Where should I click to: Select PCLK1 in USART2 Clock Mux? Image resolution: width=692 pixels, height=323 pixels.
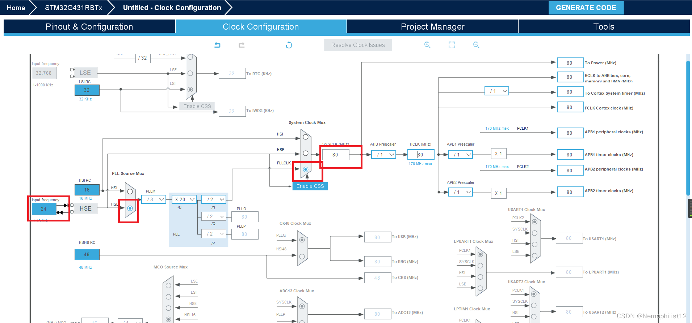(x=534, y=294)
